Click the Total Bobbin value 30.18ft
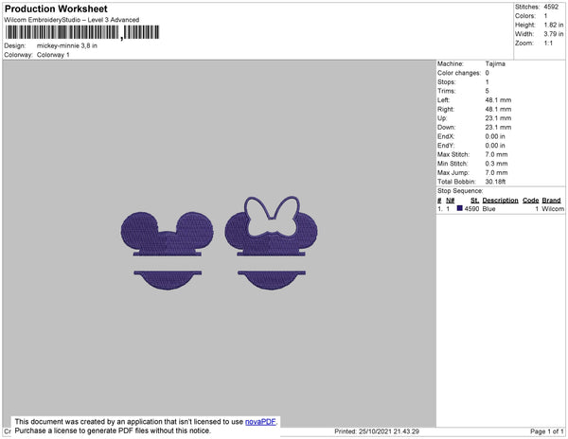The height and width of the screenshot is (439, 568). click(x=495, y=182)
